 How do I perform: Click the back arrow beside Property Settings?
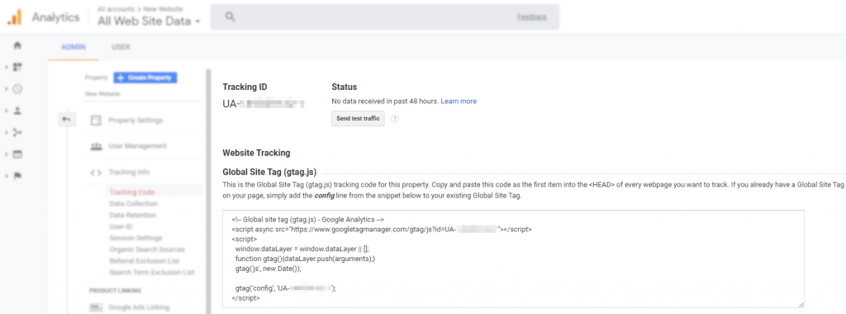(66, 120)
